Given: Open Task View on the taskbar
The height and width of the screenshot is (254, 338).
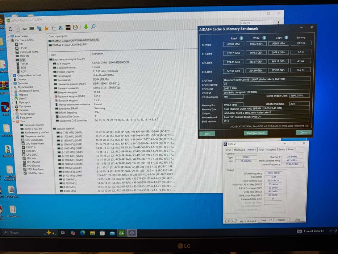Looking at the screenshot, I should click(63, 233).
